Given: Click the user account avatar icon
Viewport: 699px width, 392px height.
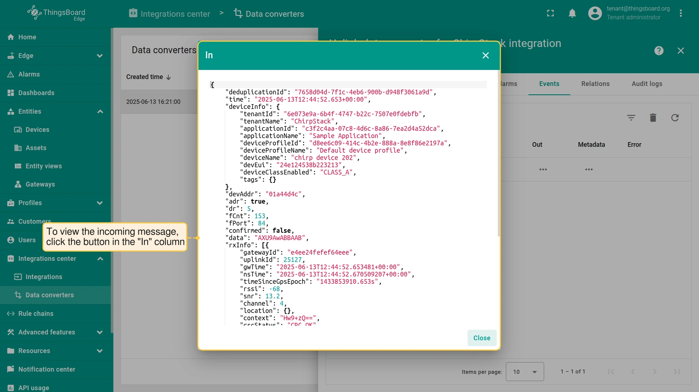Looking at the screenshot, I should point(595,13).
